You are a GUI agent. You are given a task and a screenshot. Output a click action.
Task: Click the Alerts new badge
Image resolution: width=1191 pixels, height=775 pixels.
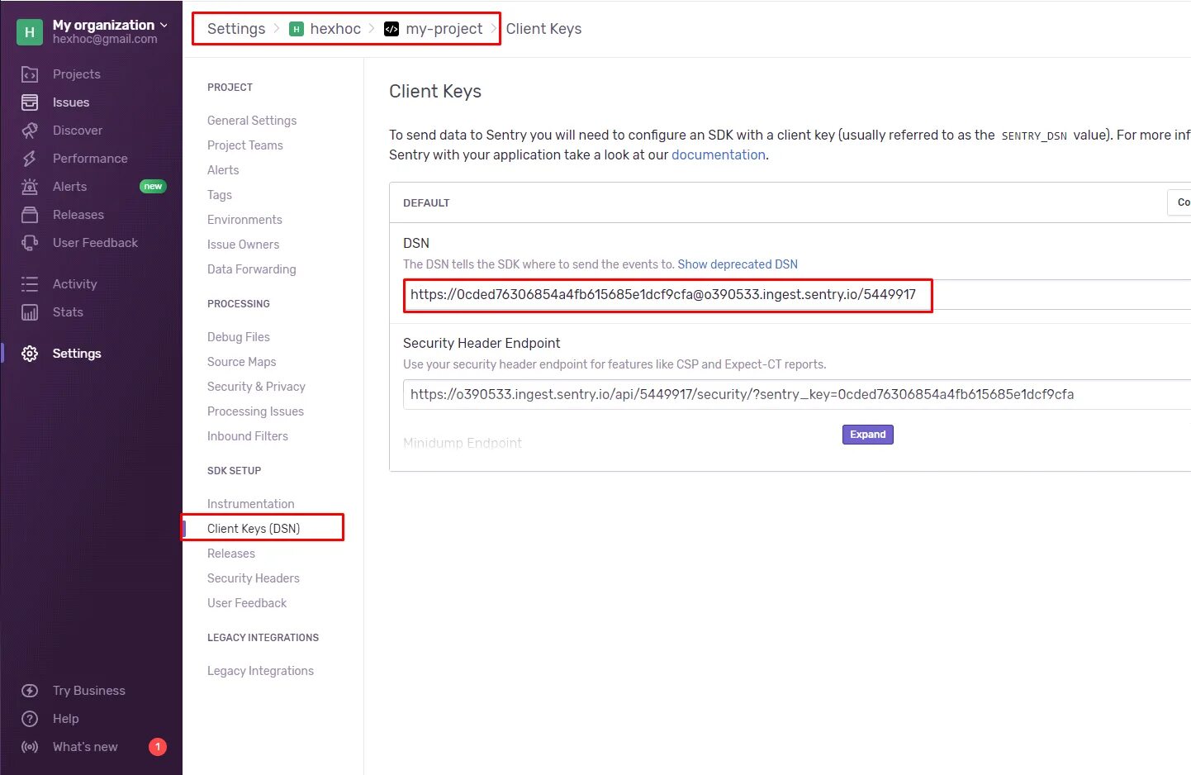point(153,187)
